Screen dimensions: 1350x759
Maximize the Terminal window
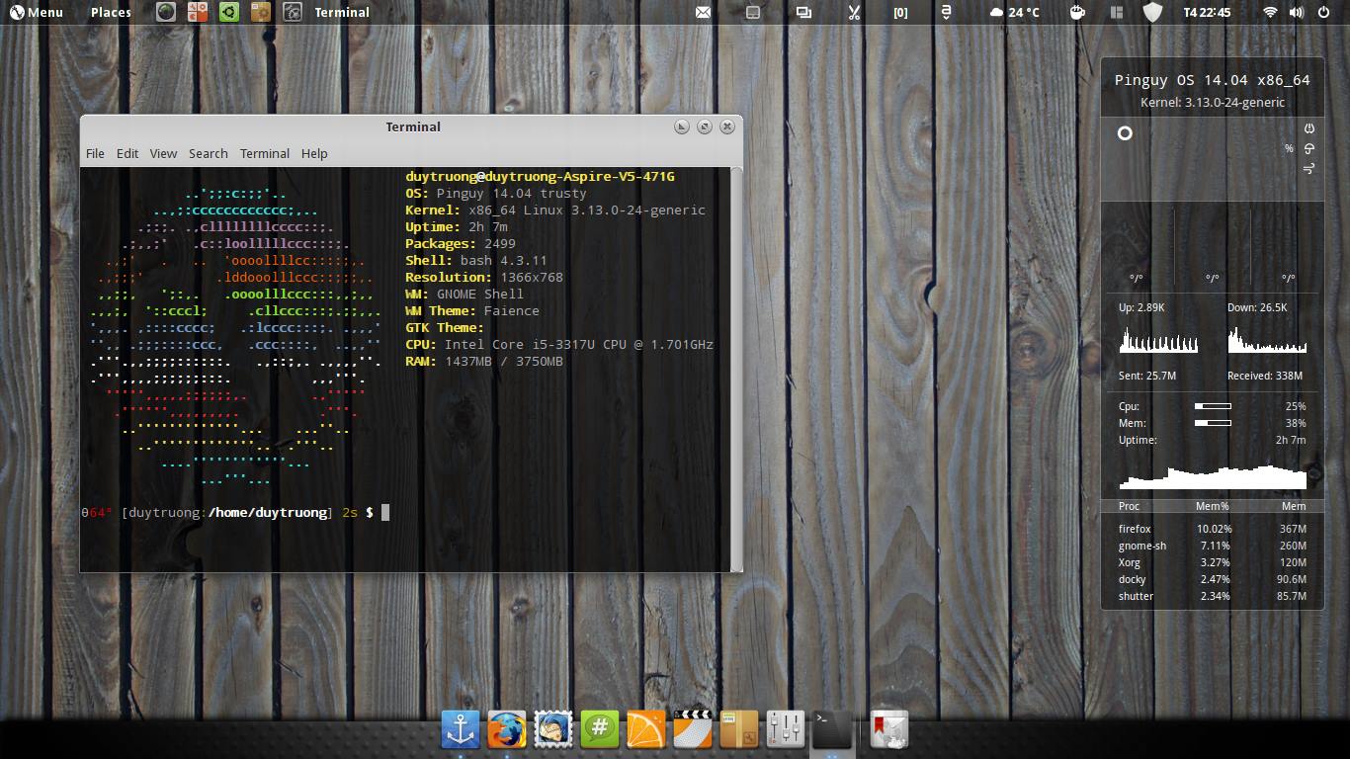click(705, 126)
